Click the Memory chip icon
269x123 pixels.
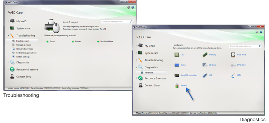point(205,55)
